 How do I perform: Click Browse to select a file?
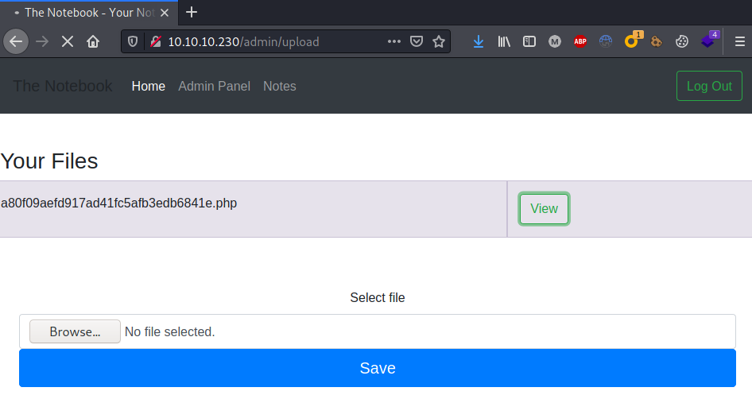(x=75, y=331)
